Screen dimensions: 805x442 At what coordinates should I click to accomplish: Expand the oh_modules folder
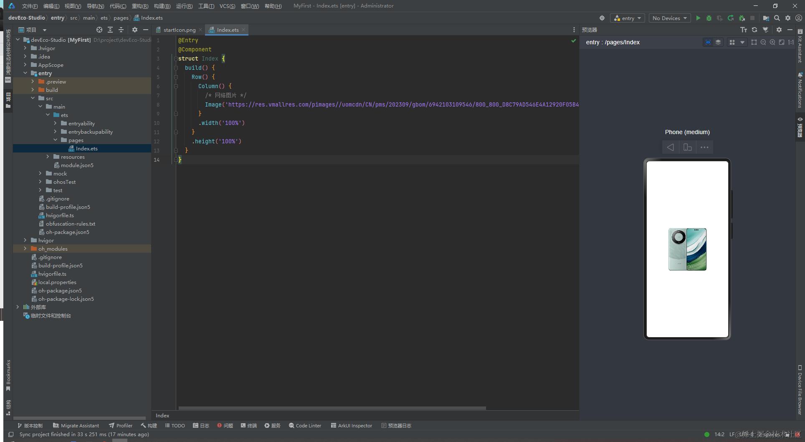(25, 249)
